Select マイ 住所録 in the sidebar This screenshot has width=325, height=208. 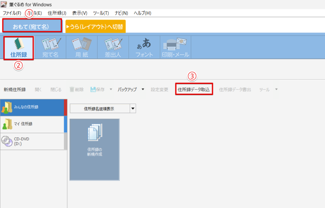34,124
